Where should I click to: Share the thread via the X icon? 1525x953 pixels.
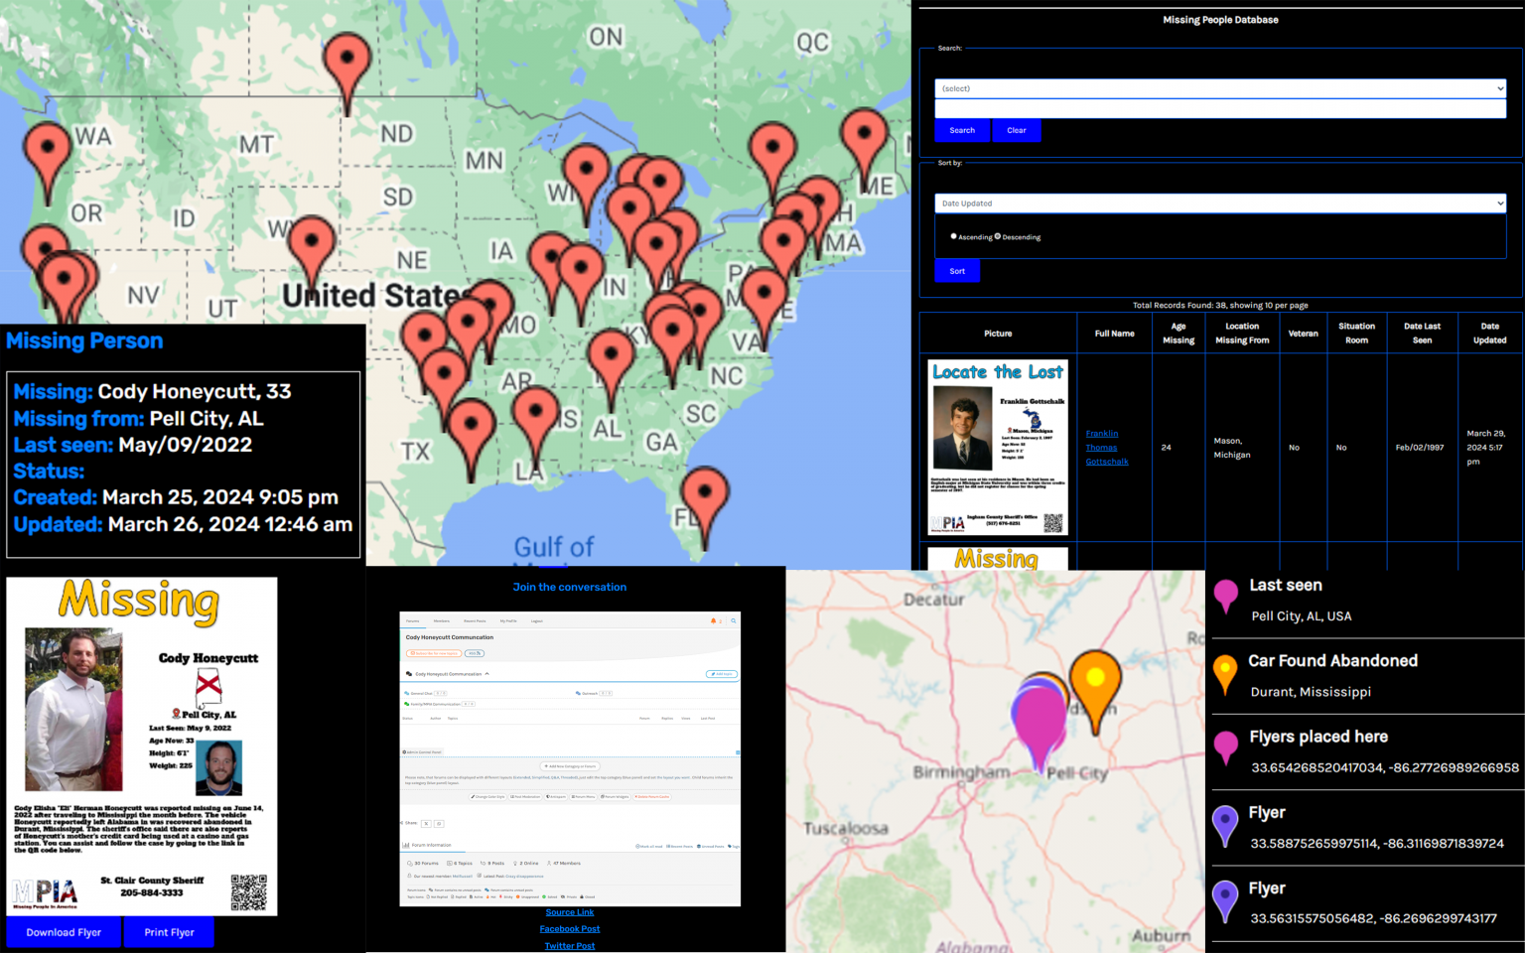[x=426, y=824]
